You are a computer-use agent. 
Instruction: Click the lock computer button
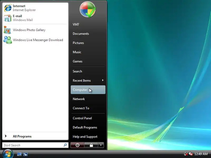click(91, 145)
